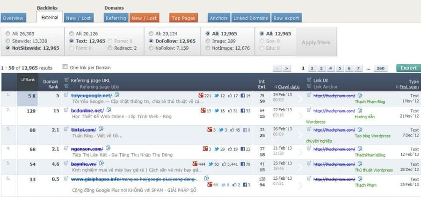Open the Top Pages tab

click(x=183, y=18)
